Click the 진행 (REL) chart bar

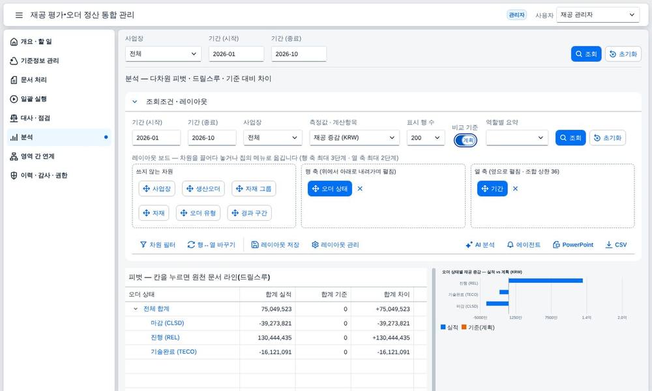point(546,280)
